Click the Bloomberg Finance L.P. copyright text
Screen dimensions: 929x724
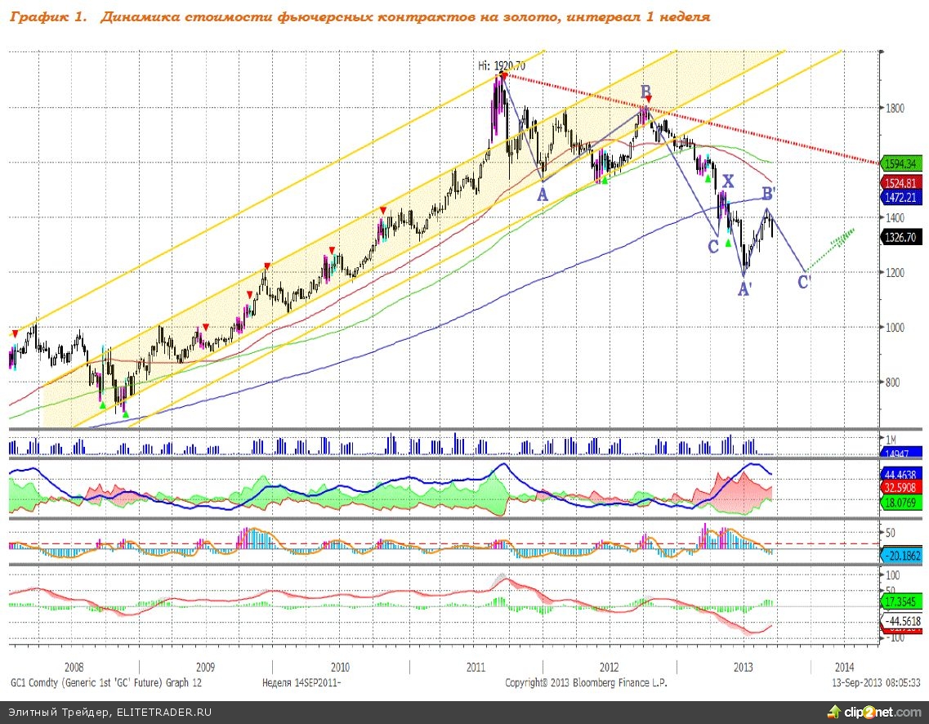click(585, 682)
